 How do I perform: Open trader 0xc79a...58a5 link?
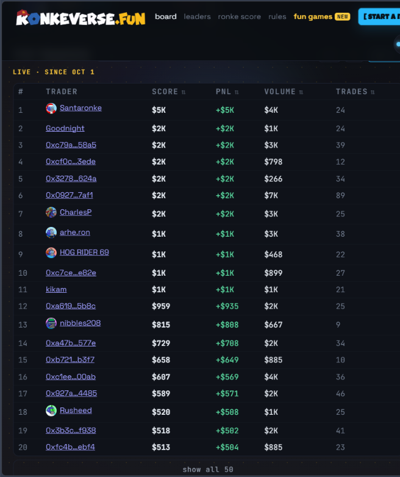71,145
